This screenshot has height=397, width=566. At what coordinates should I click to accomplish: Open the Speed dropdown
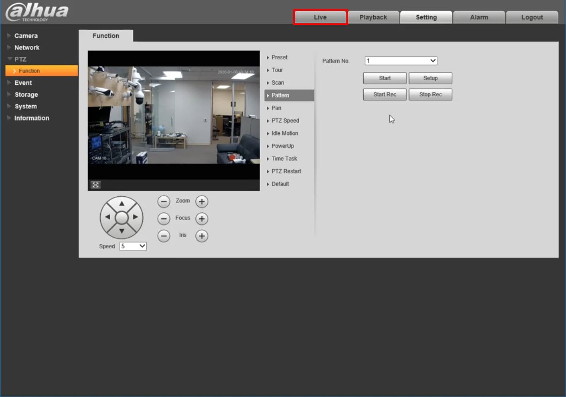pyautogui.click(x=133, y=246)
